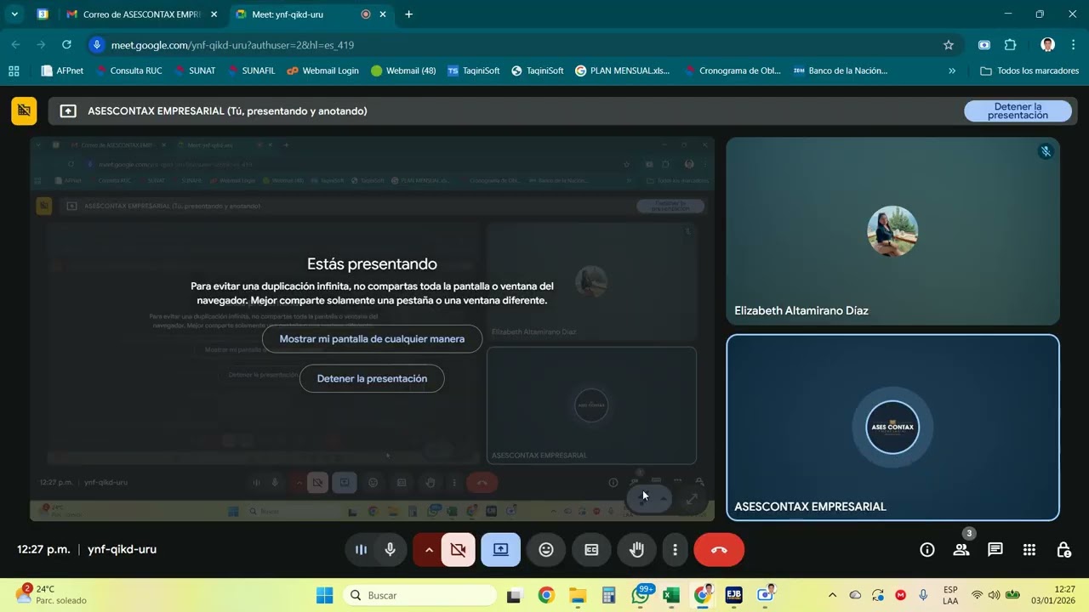This screenshot has height=612, width=1089.
Task: Open meeting details info icon
Action: [x=927, y=550]
